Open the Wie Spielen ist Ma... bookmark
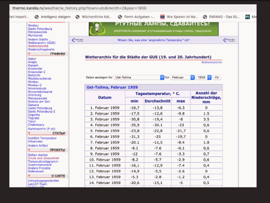 (x=182, y=17)
